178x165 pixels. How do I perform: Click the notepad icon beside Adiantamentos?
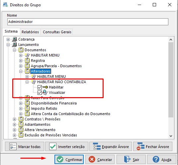21,124
